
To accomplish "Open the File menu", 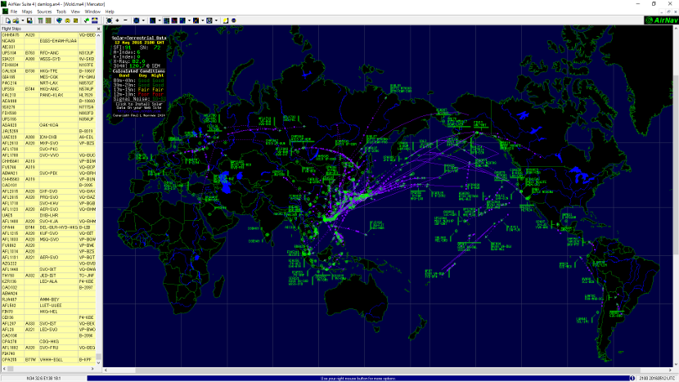I will point(14,12).
